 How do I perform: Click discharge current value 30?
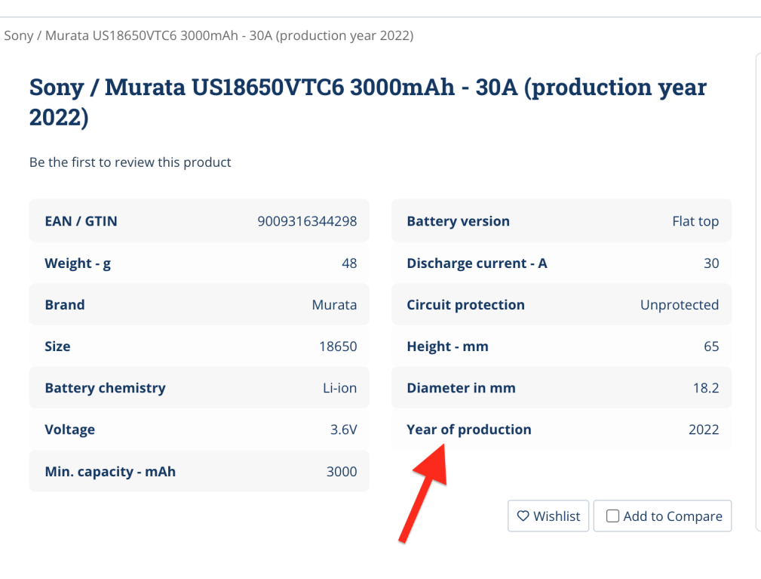711,263
